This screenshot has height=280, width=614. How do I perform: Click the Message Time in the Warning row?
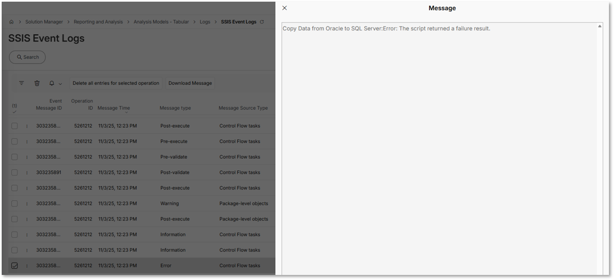point(118,204)
